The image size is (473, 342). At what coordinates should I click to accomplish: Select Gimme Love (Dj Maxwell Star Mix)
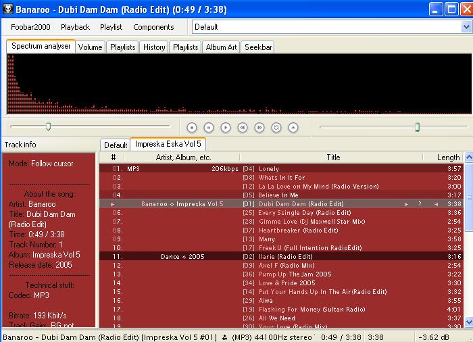click(x=281, y=221)
